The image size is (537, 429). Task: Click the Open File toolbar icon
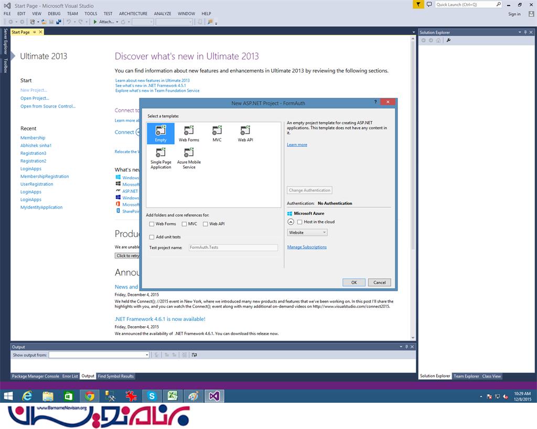[44, 22]
